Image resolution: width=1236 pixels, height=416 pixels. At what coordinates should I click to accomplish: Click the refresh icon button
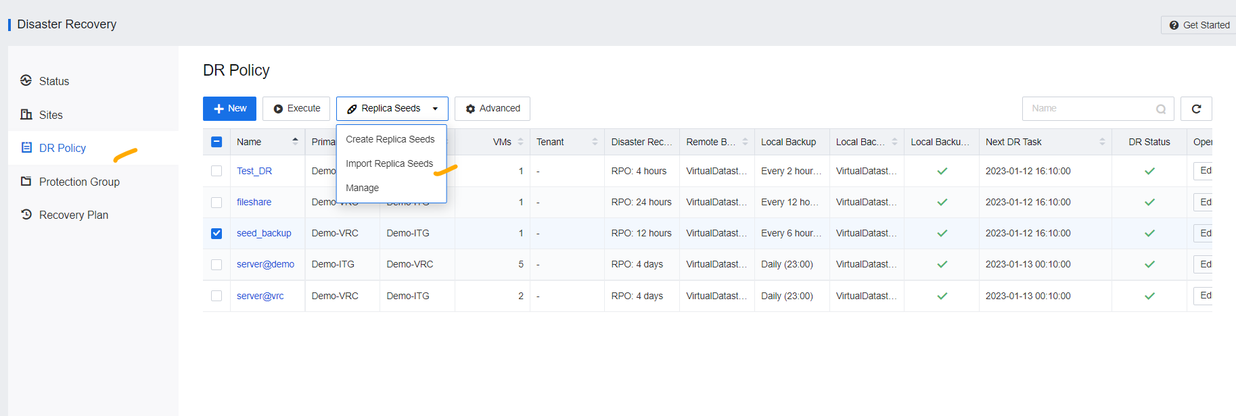point(1196,109)
